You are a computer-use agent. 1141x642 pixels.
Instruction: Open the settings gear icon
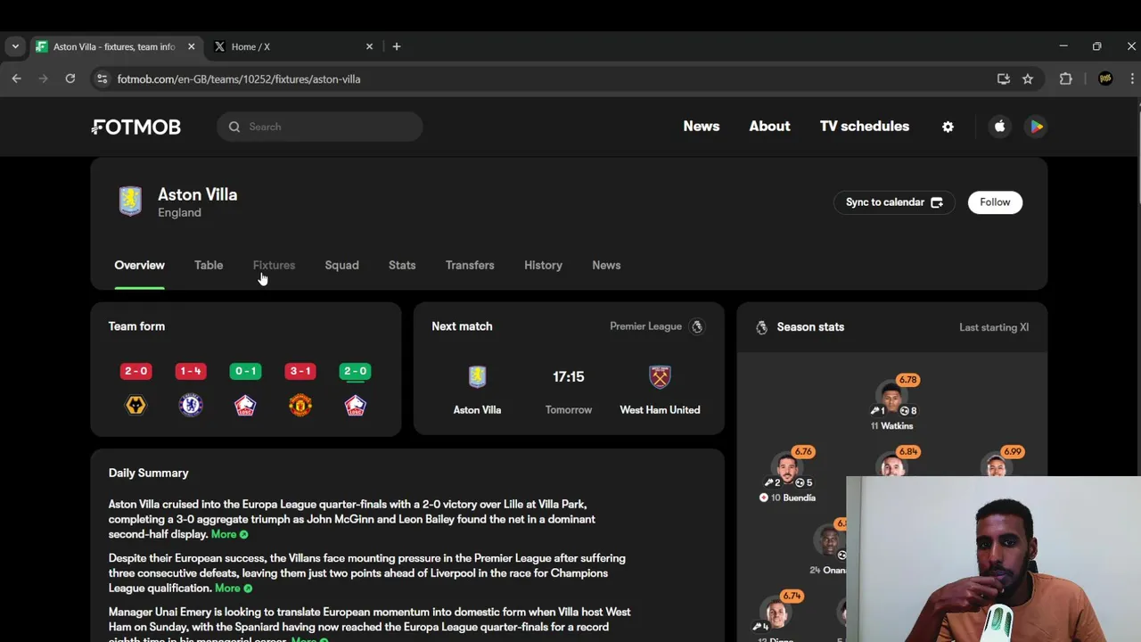pyautogui.click(x=948, y=127)
